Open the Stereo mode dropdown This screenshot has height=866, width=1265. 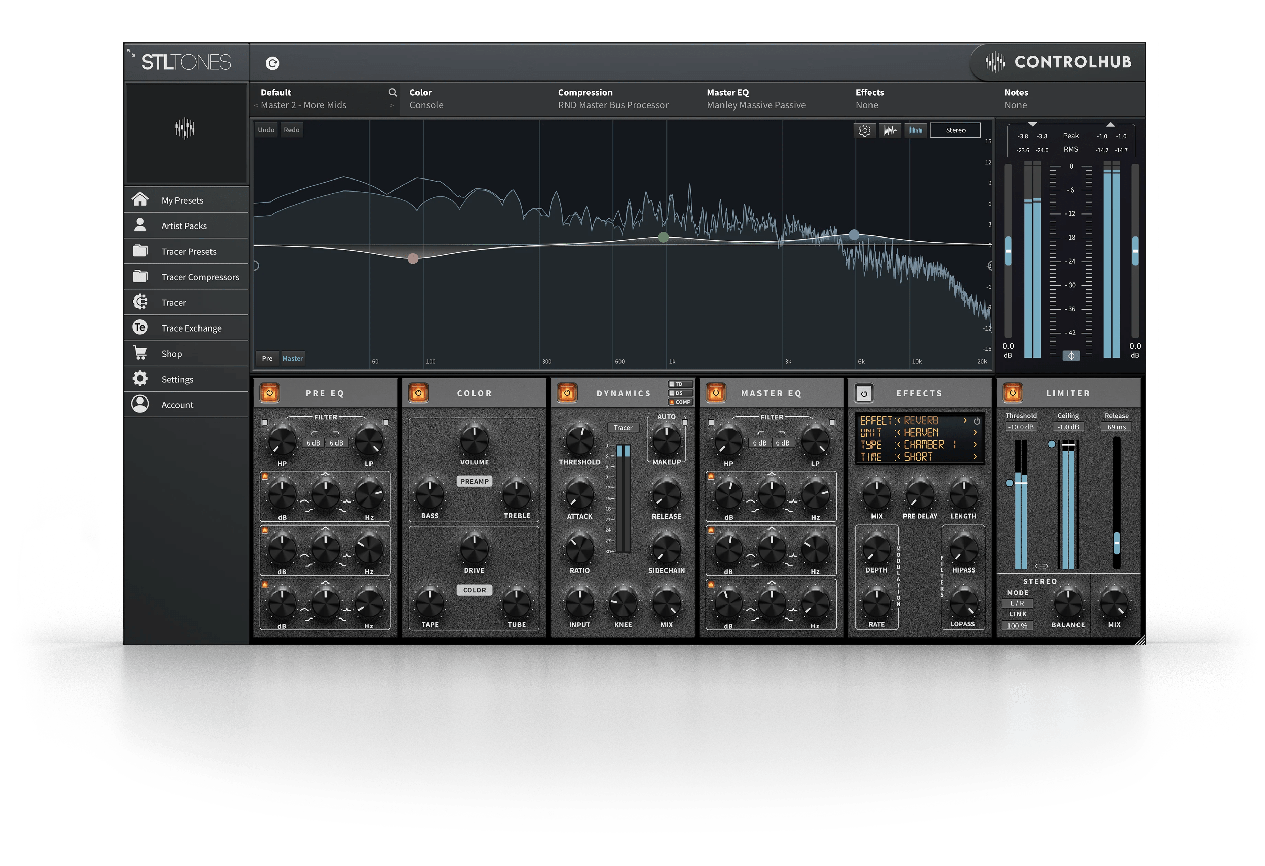pyautogui.click(x=955, y=130)
